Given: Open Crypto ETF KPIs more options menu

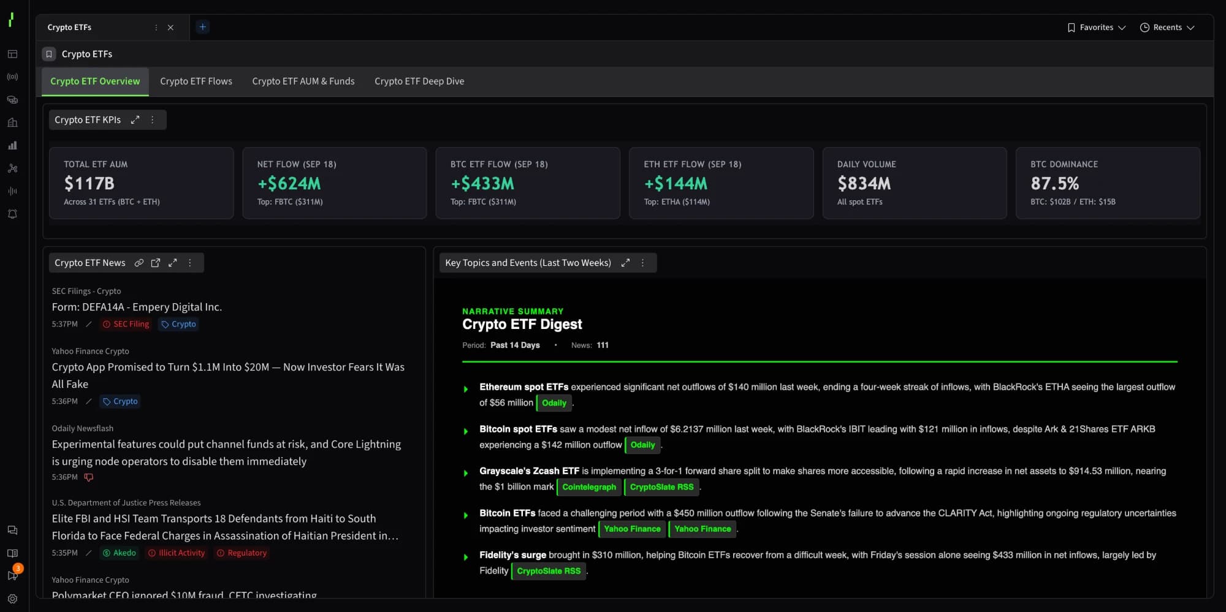Looking at the screenshot, I should coord(153,120).
